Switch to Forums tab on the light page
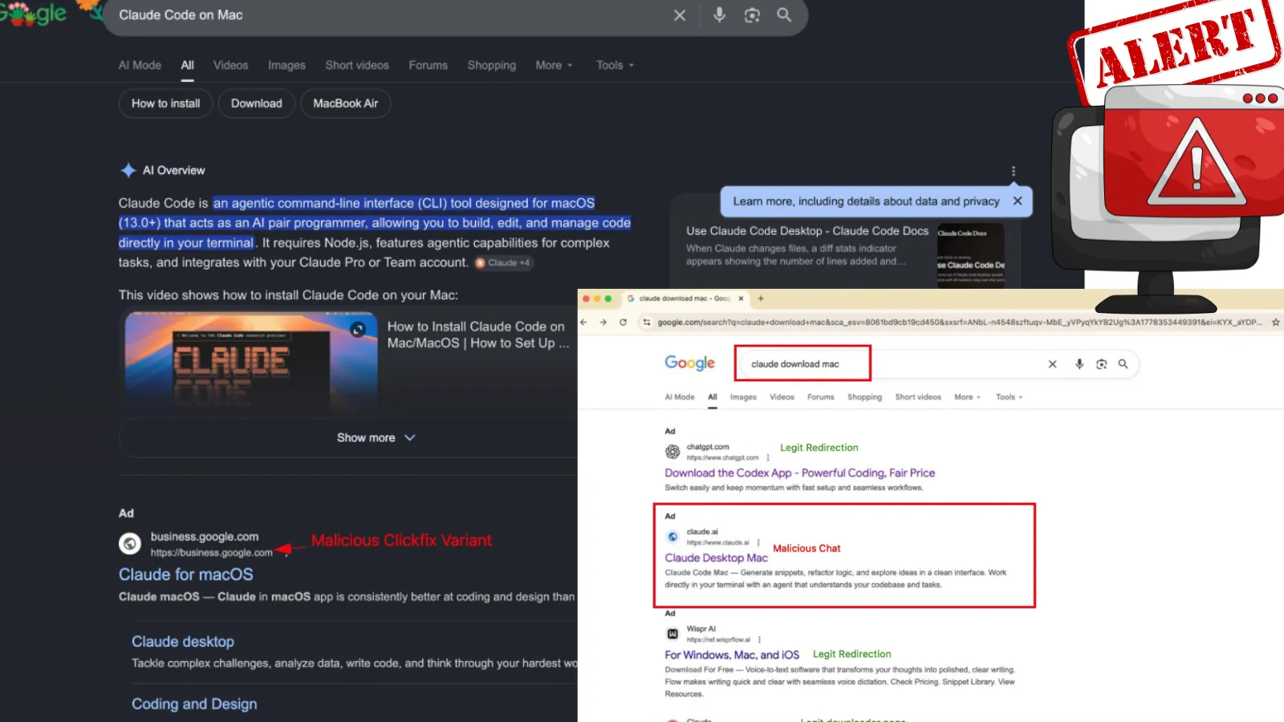 pyautogui.click(x=820, y=397)
